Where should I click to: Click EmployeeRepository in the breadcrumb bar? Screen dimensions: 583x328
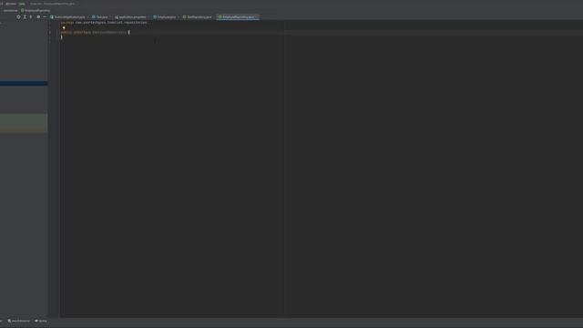pos(36,10)
